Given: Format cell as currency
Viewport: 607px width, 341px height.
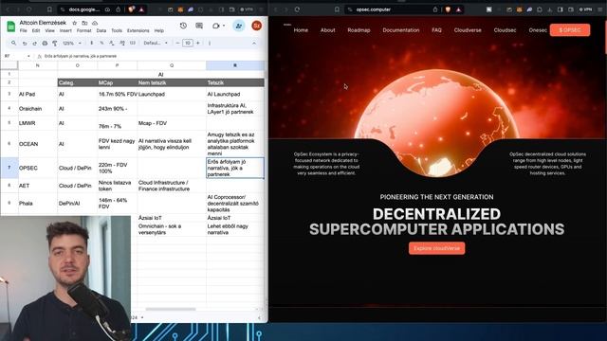Looking at the screenshot, I should pos(92,43).
